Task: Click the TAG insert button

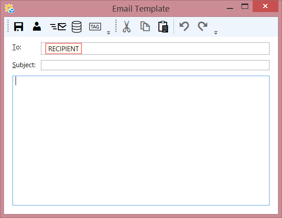Action: pos(95,27)
